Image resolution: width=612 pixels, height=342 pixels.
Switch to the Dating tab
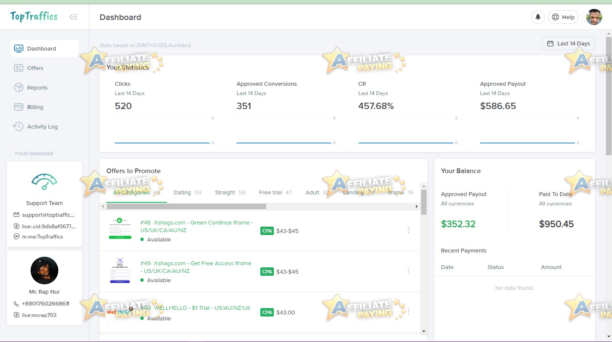[188, 192]
